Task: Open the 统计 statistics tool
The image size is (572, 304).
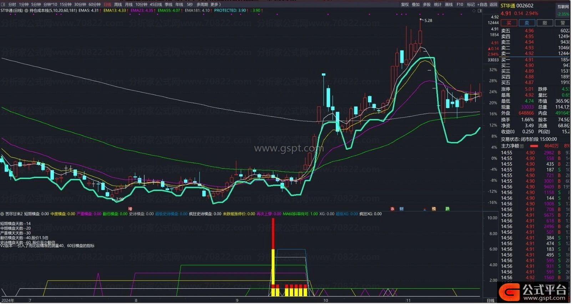Action: 438,5
